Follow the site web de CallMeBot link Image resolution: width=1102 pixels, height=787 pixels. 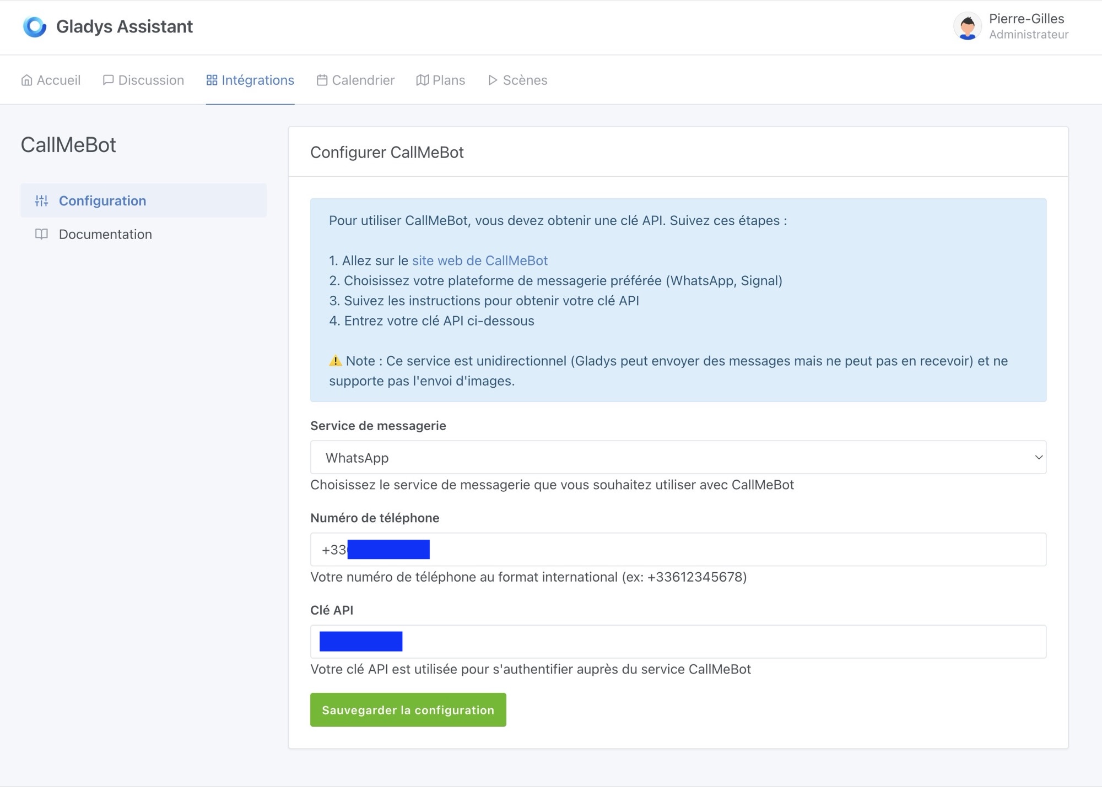(479, 260)
